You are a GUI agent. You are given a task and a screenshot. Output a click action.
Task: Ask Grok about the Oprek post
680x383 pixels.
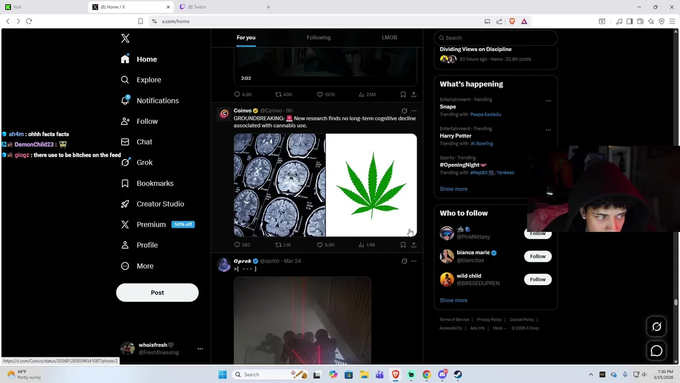point(404,261)
